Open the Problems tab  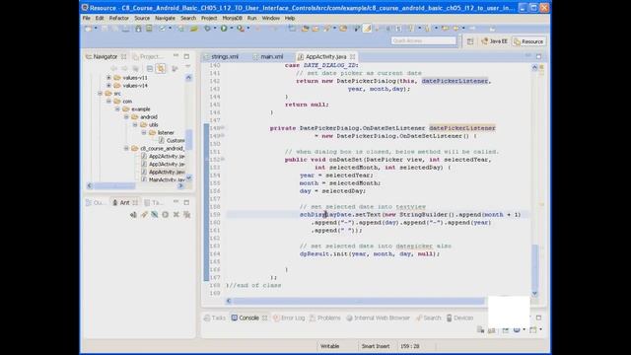pos(325,318)
